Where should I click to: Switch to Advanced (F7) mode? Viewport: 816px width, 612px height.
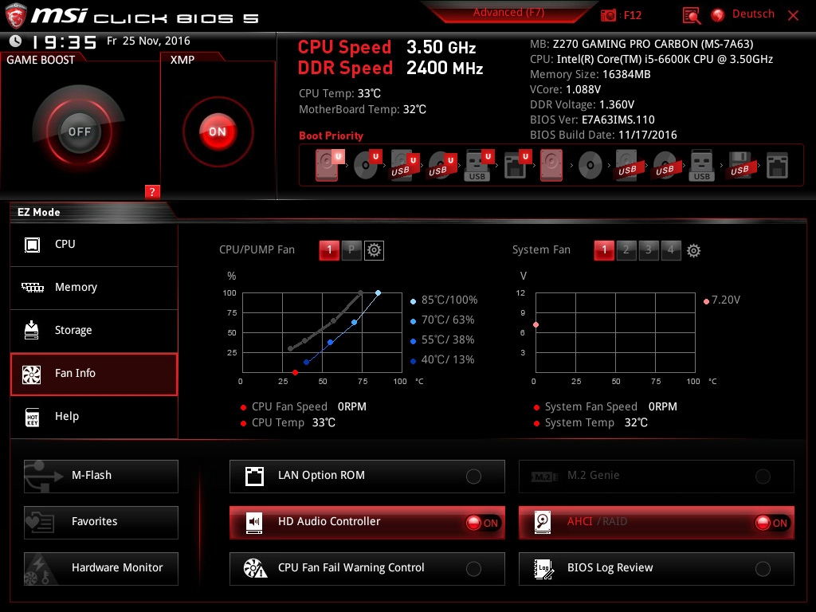click(508, 13)
